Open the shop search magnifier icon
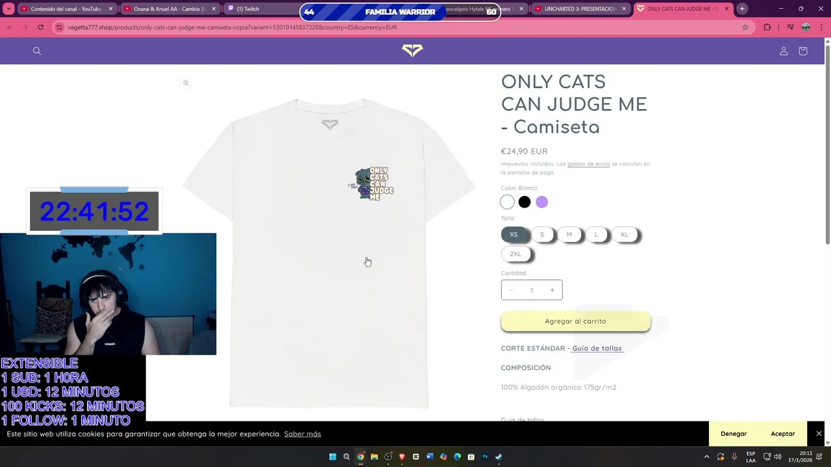The height and width of the screenshot is (467, 831). point(37,51)
